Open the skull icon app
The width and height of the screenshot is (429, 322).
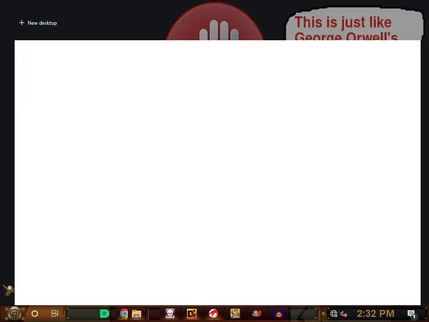coord(170,314)
